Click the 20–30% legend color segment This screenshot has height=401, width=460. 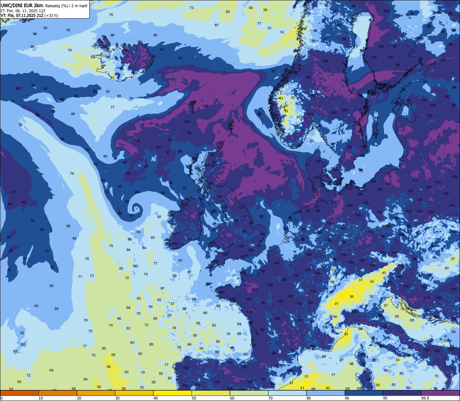[x=96, y=393]
